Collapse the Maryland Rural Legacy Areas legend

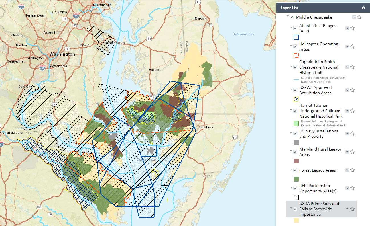coord(291,151)
